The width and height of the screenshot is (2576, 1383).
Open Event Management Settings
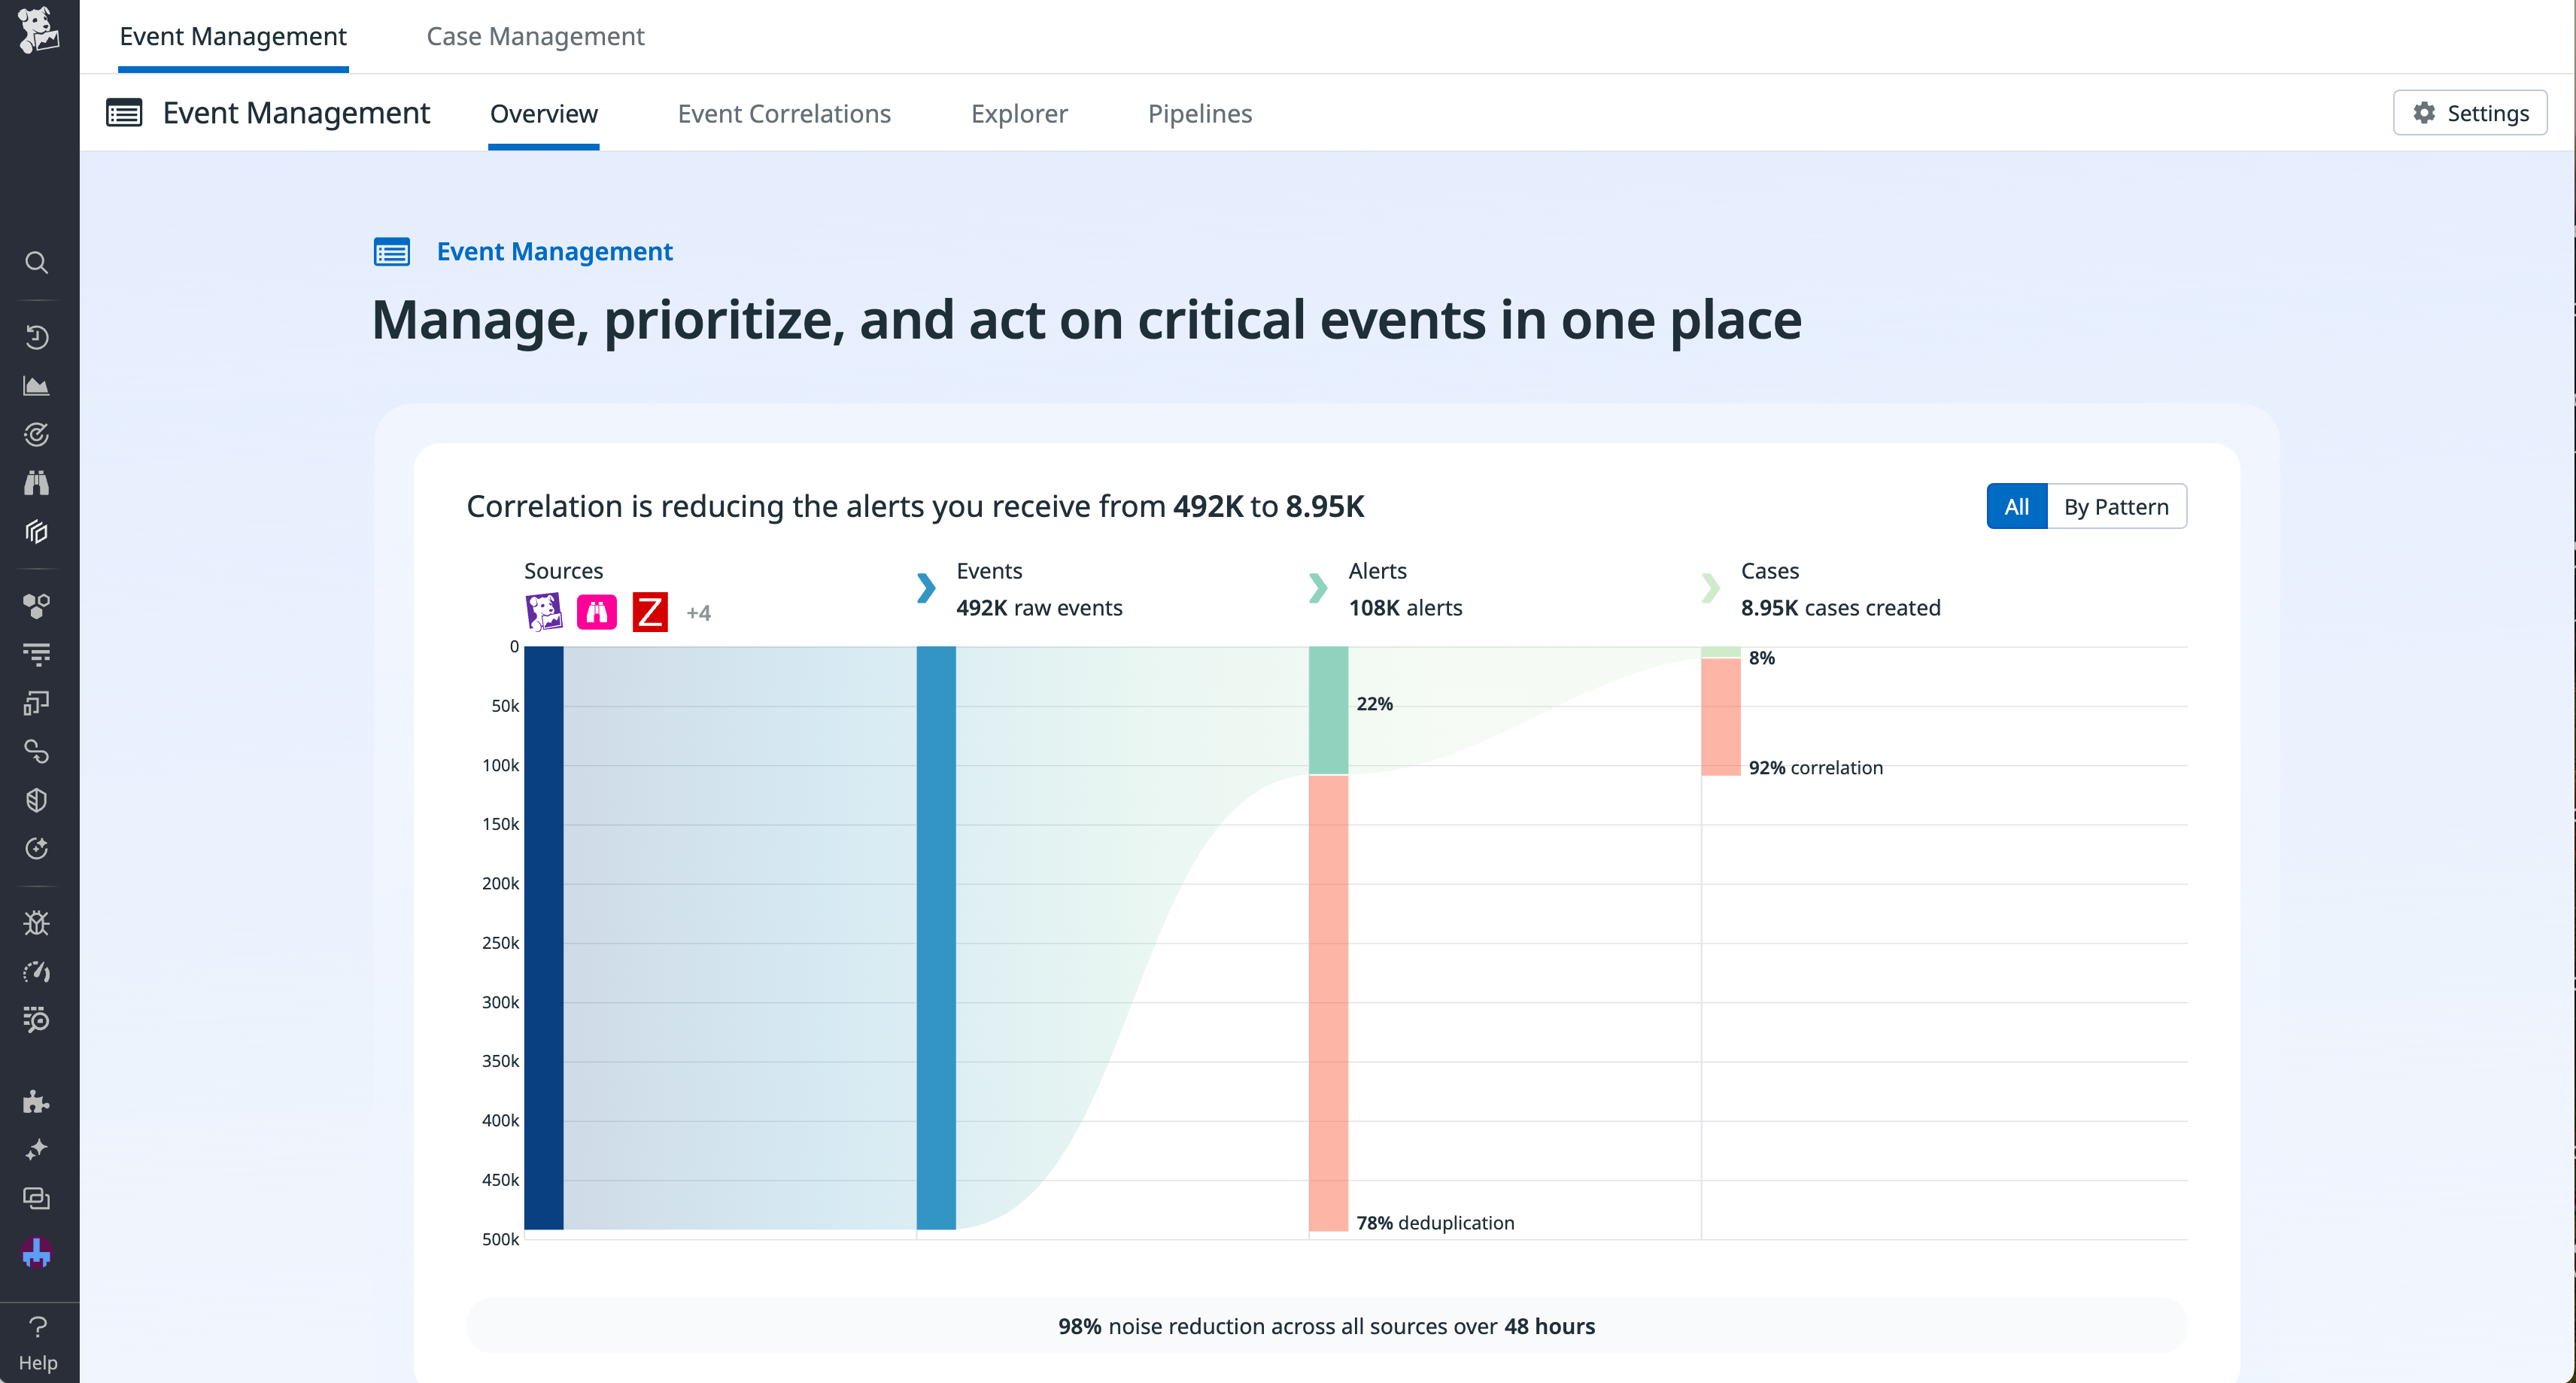pyautogui.click(x=2469, y=112)
